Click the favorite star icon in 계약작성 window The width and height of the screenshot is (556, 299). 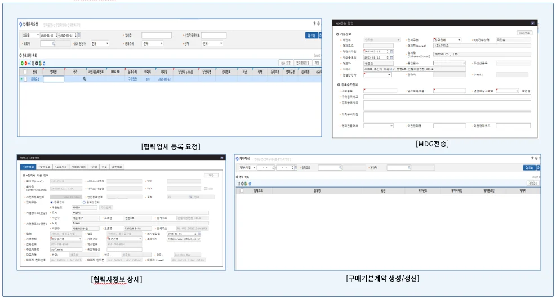(x=532, y=158)
